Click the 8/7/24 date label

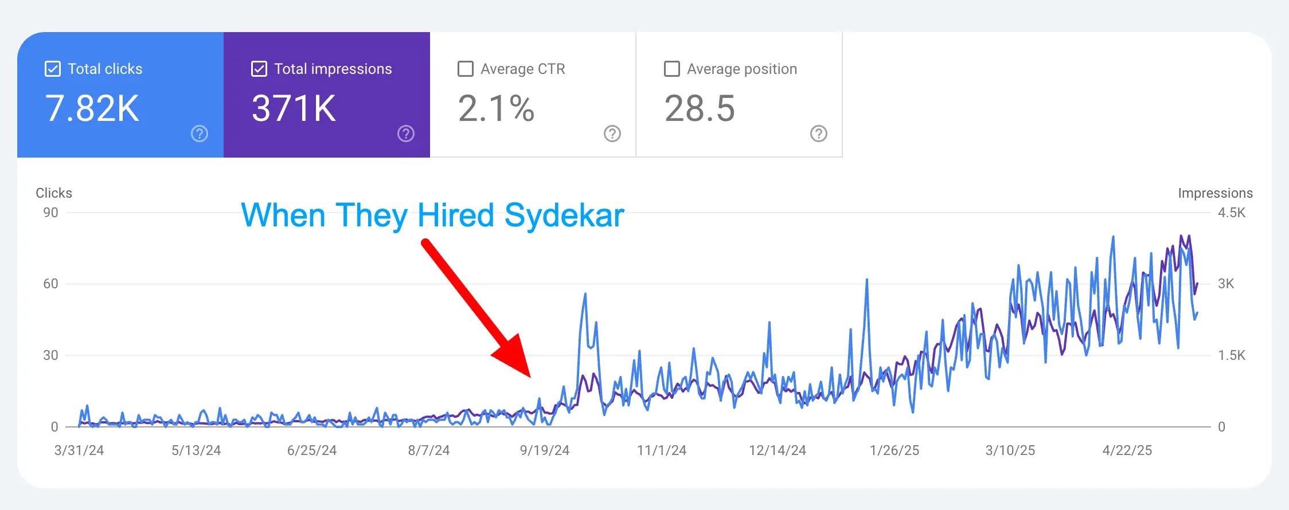(429, 450)
